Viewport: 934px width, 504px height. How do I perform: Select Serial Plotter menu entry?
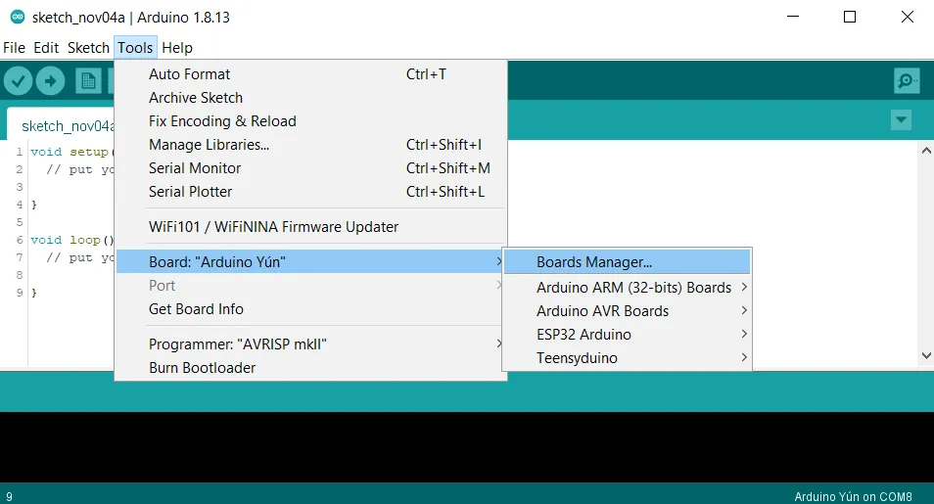point(191,192)
